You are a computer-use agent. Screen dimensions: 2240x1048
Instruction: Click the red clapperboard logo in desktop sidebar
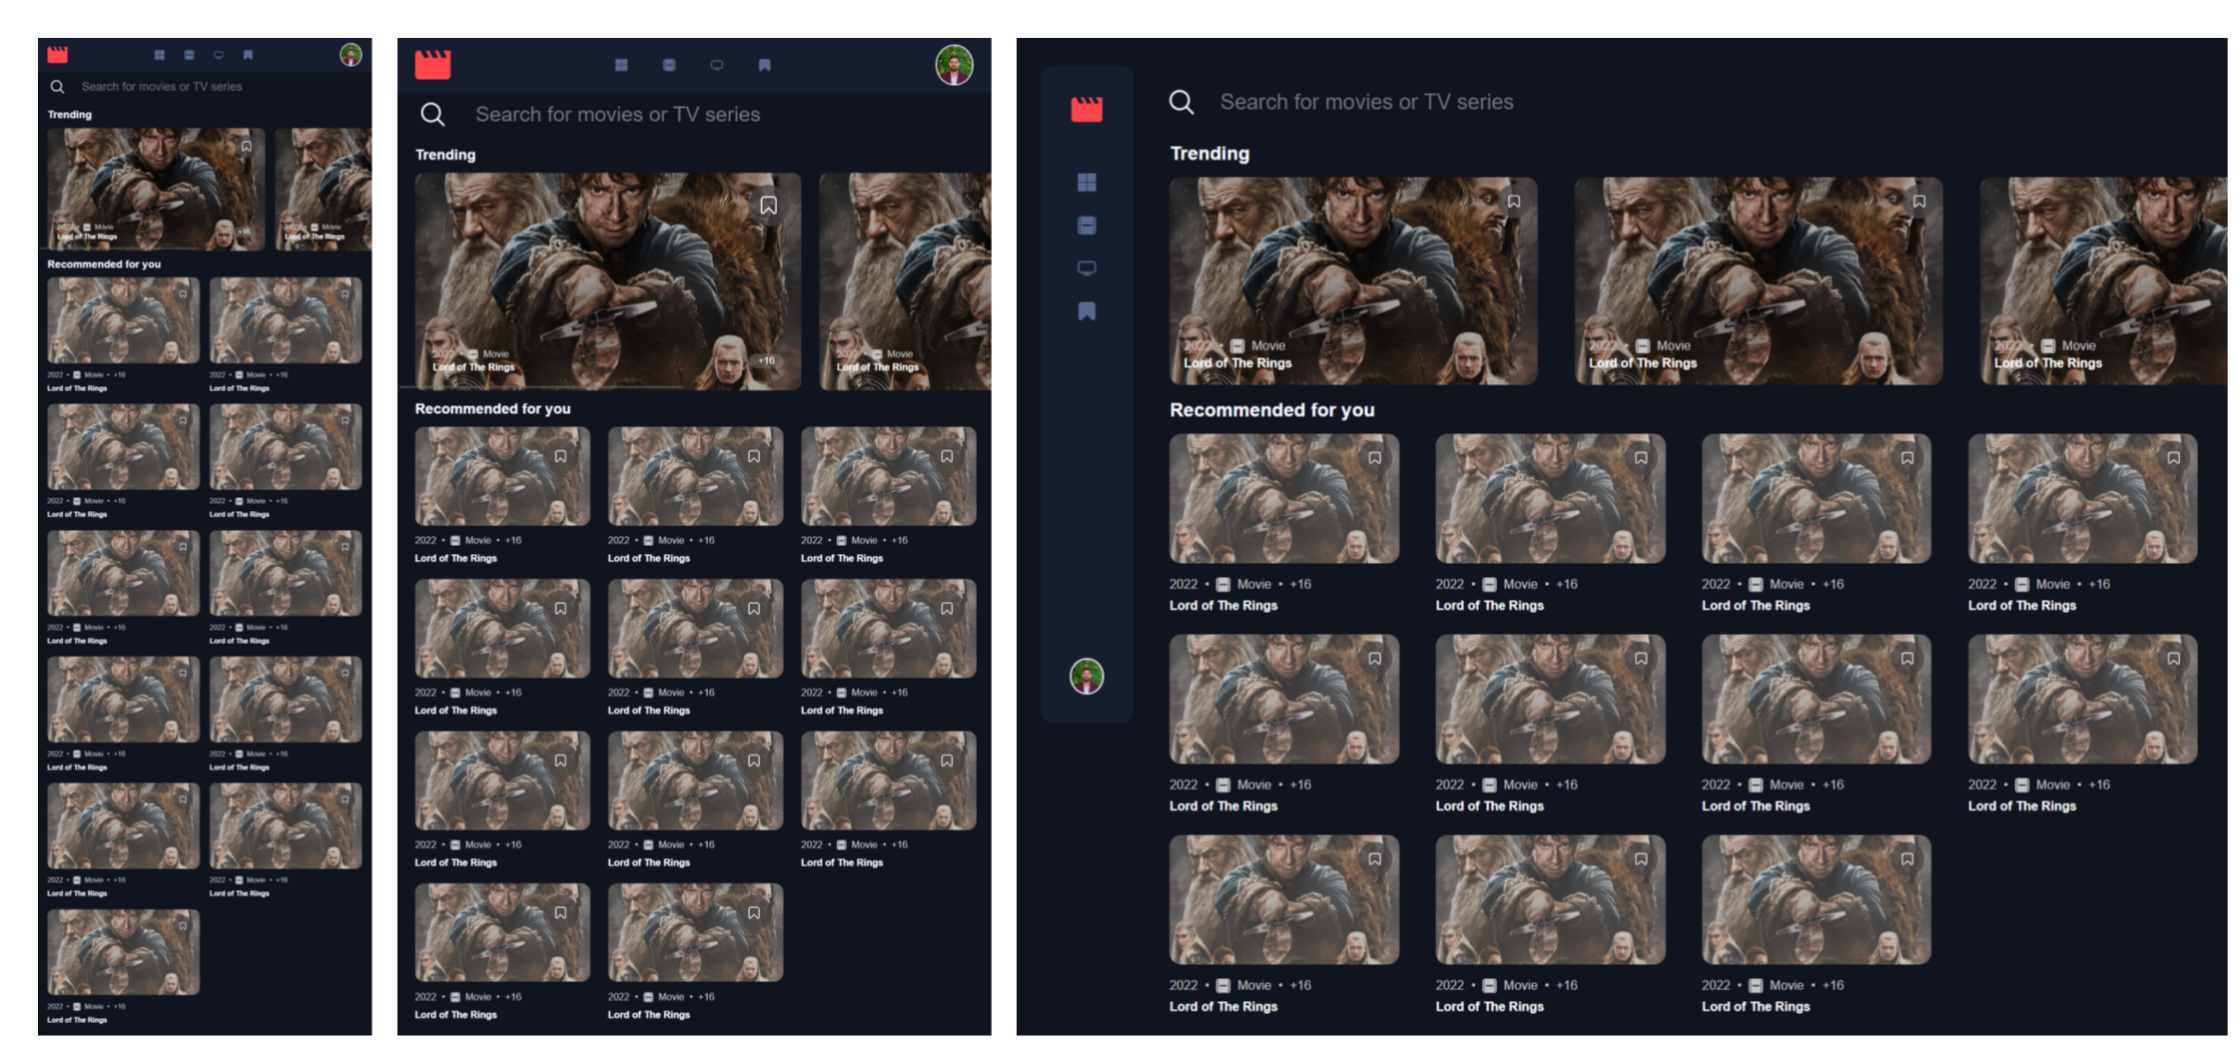(x=1087, y=109)
